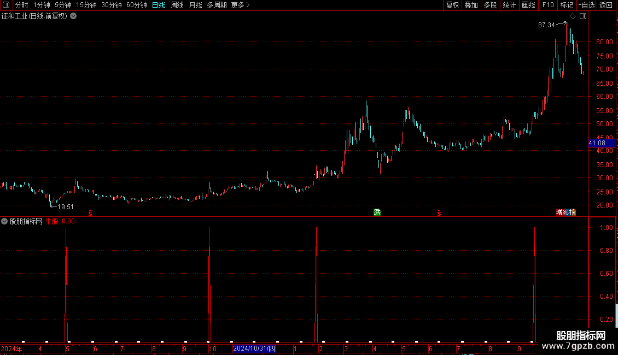Select the 30分钟 period tab
Image resolution: width=618 pixels, height=355 pixels.
coord(112,5)
